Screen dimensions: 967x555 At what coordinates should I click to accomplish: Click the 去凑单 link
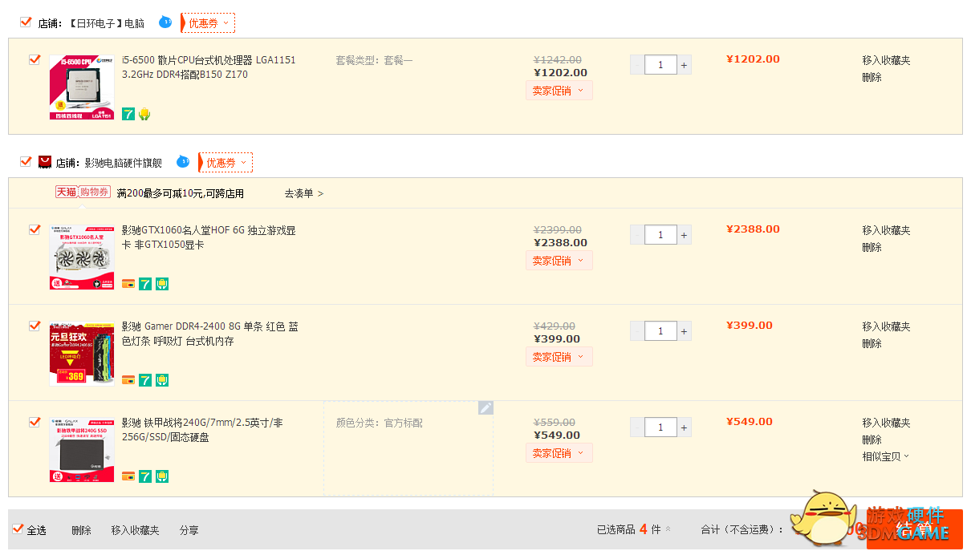pos(304,193)
